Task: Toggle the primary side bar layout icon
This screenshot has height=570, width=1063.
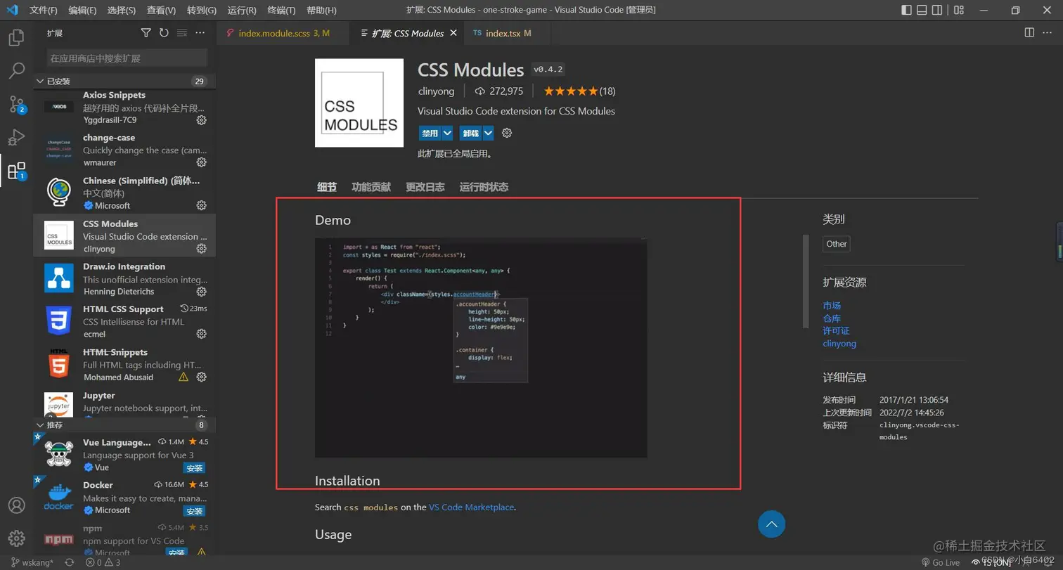Action: [x=908, y=10]
